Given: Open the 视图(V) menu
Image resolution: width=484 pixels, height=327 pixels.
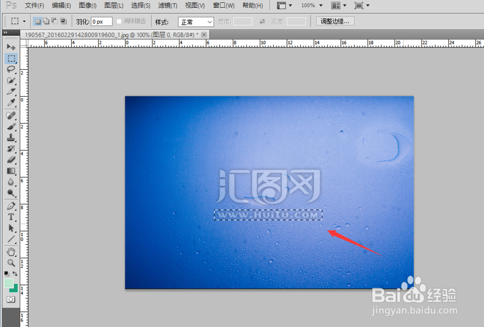Looking at the screenshot, I should (x=195, y=5).
